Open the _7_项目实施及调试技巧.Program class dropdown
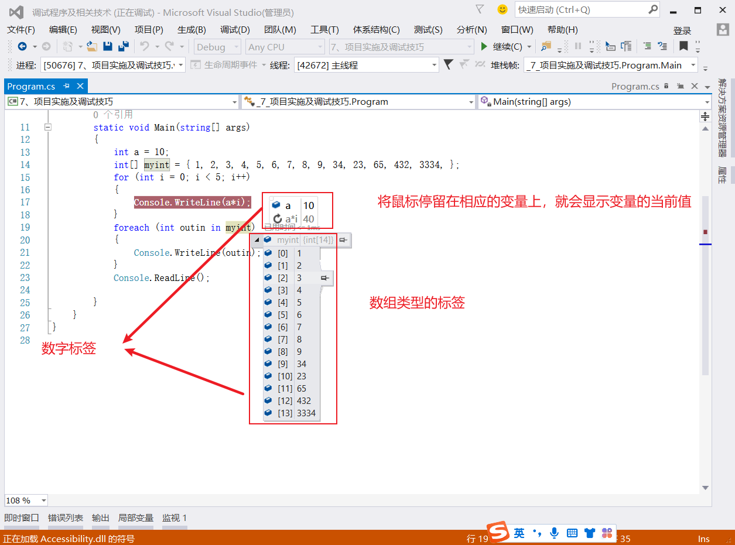Image resolution: width=735 pixels, height=545 pixels. 358,102
